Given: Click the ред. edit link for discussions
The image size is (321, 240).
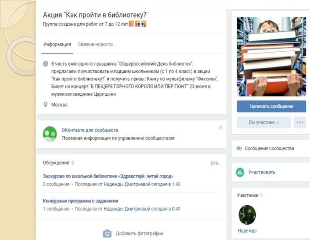Looking at the screenshot, I should 215,163.
